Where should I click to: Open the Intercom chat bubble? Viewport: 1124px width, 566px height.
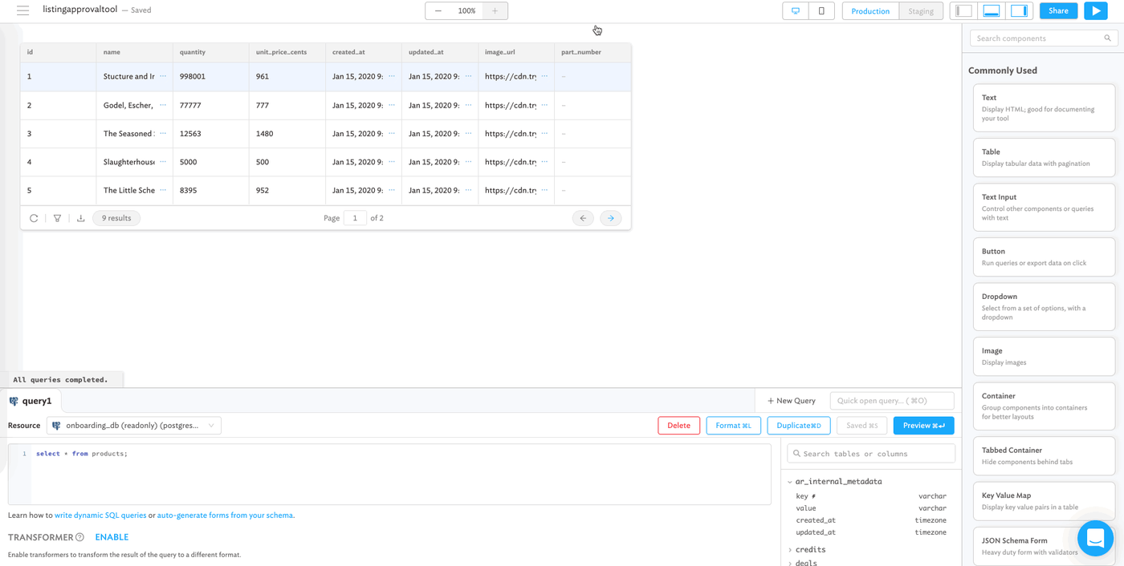pyautogui.click(x=1095, y=539)
